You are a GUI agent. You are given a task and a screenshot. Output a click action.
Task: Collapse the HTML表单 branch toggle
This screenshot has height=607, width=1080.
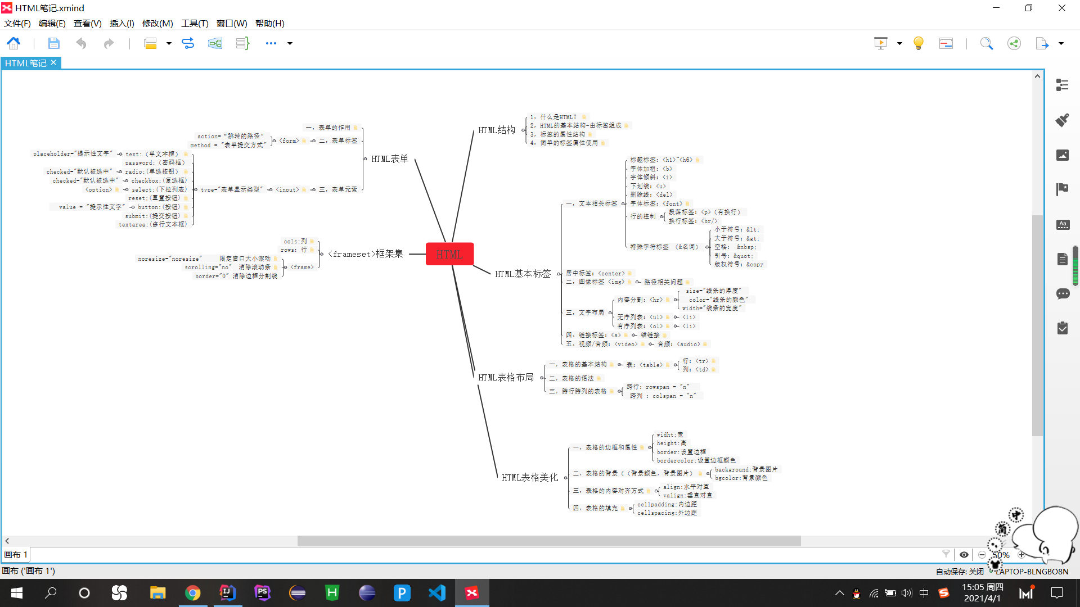365,159
